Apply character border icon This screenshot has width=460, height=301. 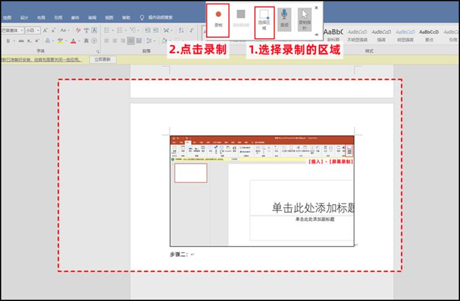94,30
